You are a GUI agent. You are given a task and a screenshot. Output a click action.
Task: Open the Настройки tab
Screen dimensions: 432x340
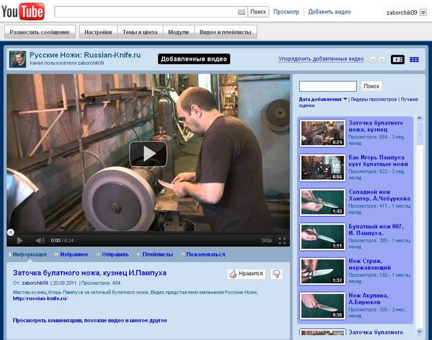pyautogui.click(x=98, y=32)
